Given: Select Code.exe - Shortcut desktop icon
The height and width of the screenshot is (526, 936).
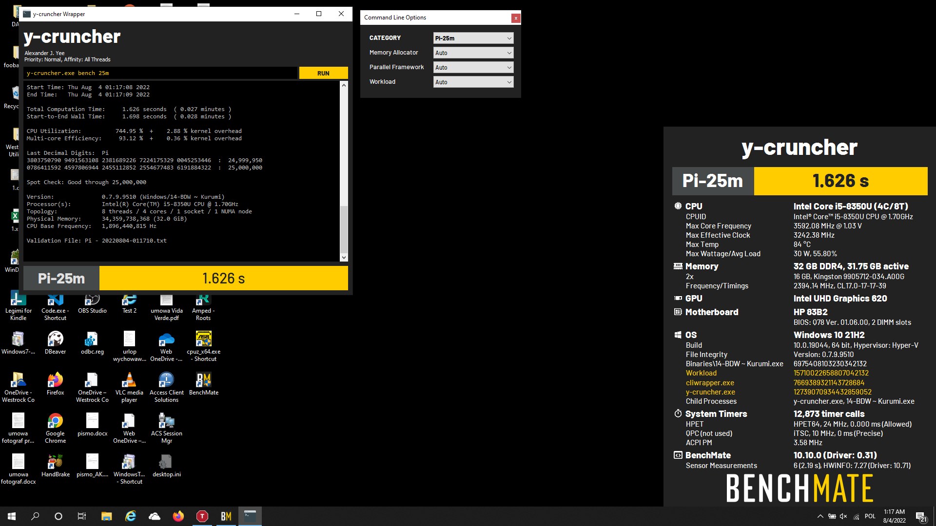Looking at the screenshot, I should [55, 305].
